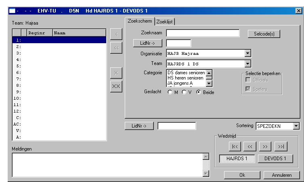
Task: Select player row 8 in team list
Action: pos(59,86)
